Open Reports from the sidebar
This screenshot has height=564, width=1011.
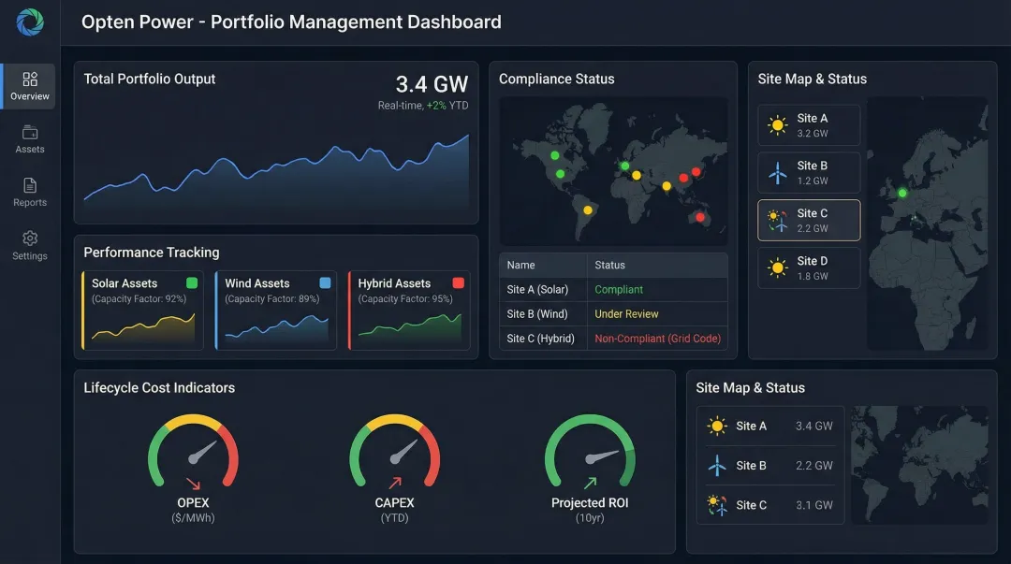pos(28,192)
